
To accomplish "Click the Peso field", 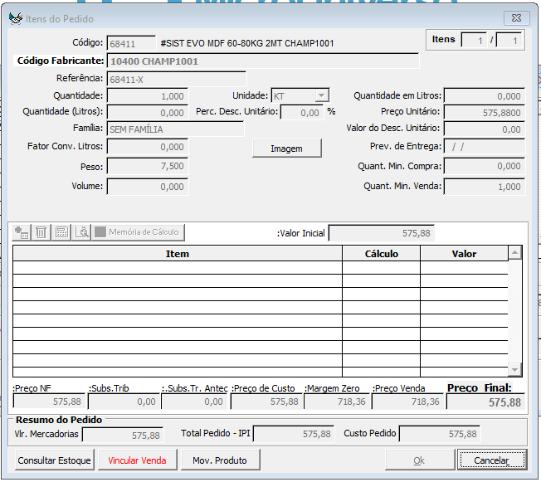I will tap(148, 166).
